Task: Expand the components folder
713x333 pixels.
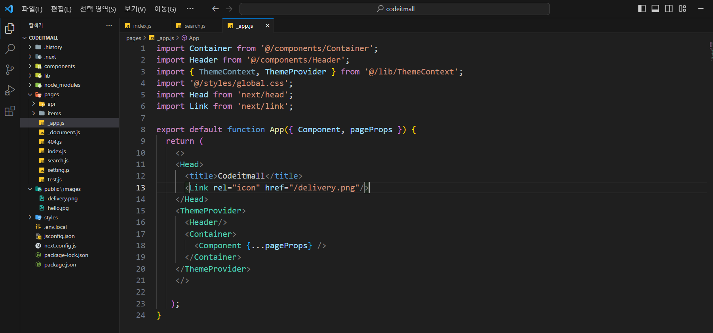Action: [x=70, y=66]
